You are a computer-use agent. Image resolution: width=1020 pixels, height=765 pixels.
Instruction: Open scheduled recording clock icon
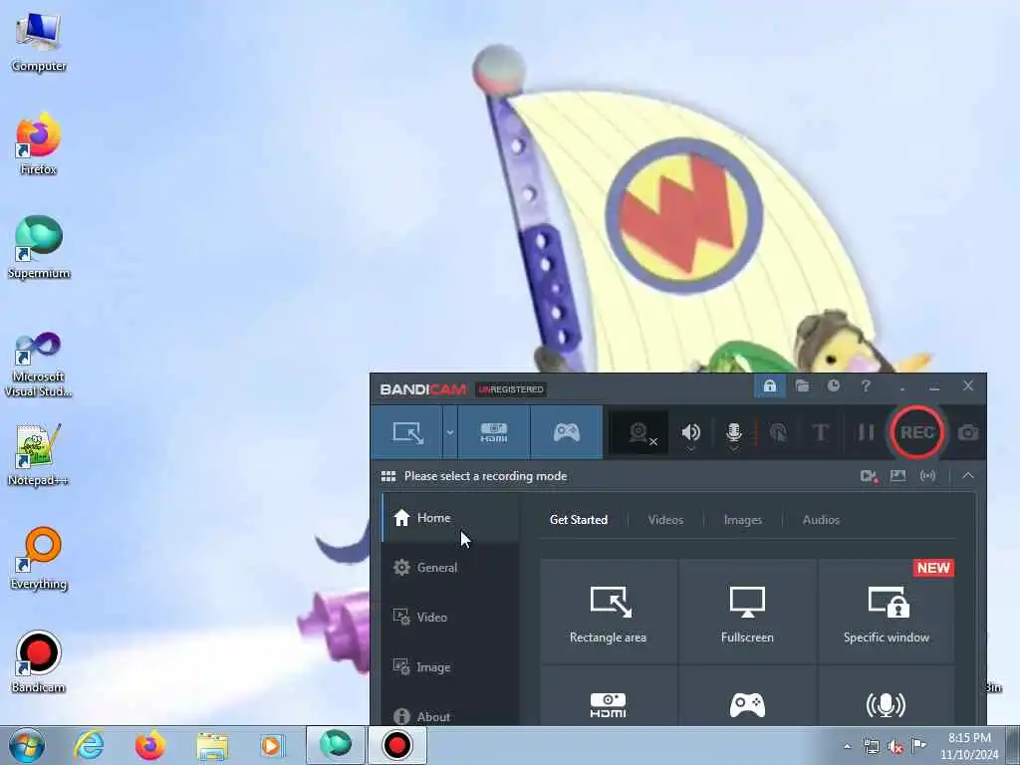tap(834, 386)
